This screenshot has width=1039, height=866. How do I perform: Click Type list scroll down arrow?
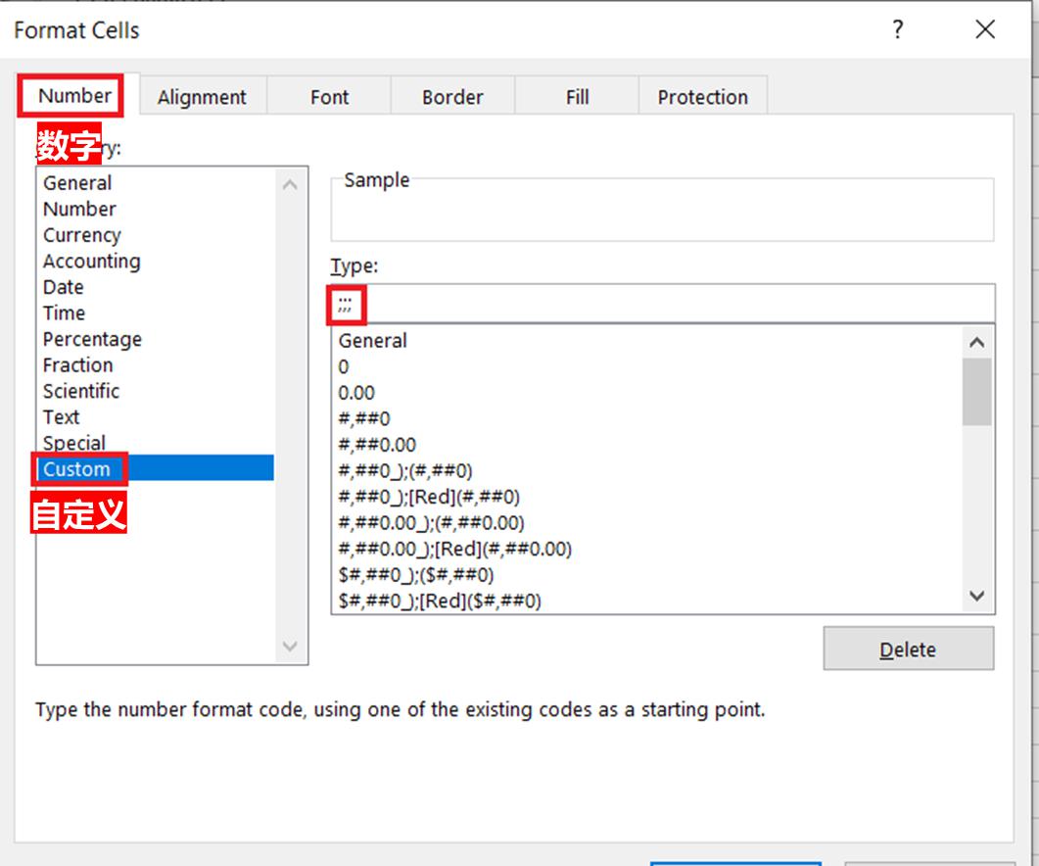point(976,596)
